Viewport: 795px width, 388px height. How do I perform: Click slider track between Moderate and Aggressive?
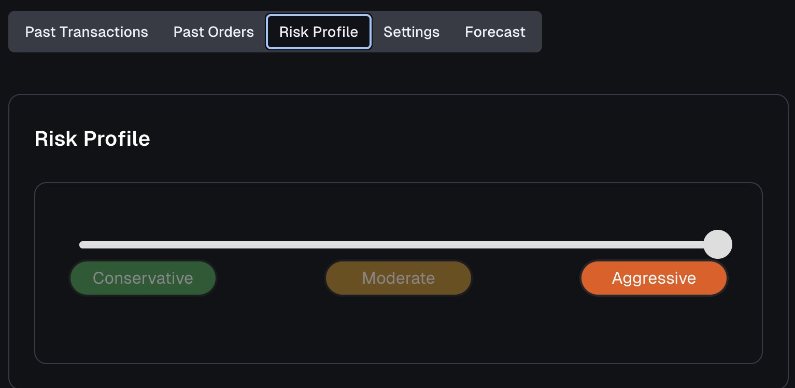[x=526, y=245]
